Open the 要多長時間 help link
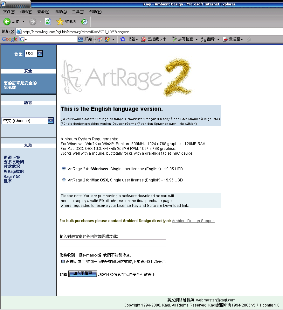Image resolution: width=283 pixels, height=310 pixels. (14, 162)
